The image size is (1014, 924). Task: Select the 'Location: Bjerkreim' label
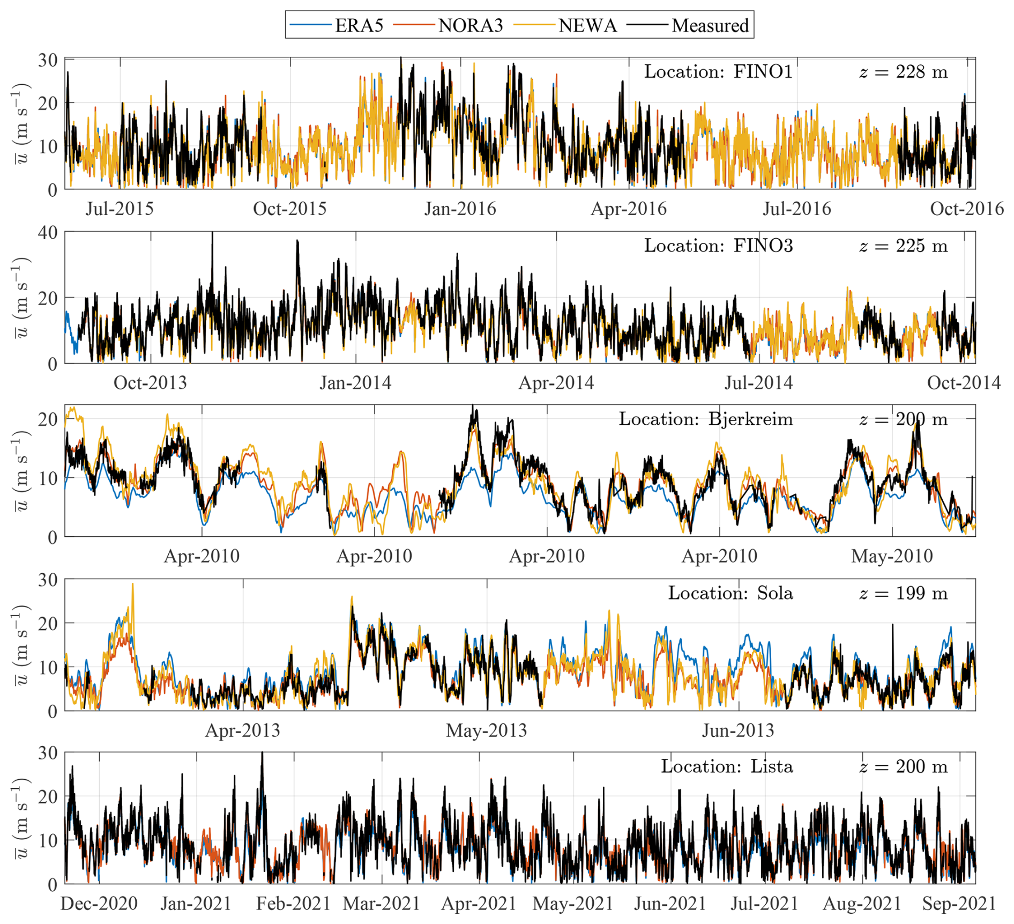705,419
